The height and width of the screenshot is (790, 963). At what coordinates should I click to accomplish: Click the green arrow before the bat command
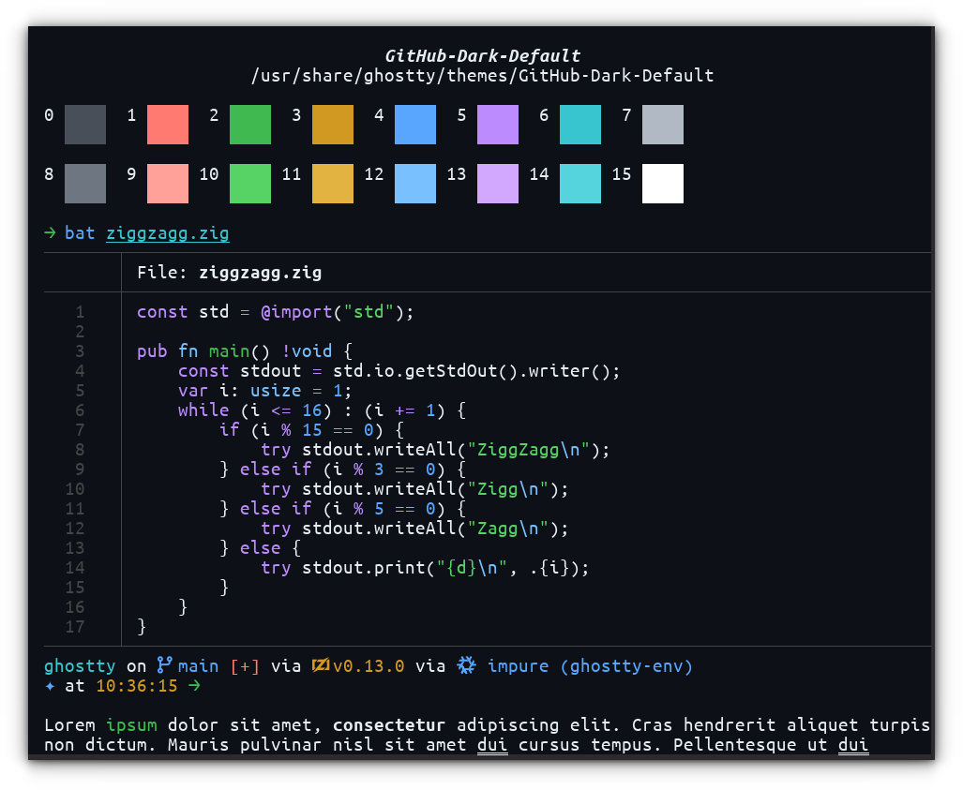pyautogui.click(x=50, y=233)
